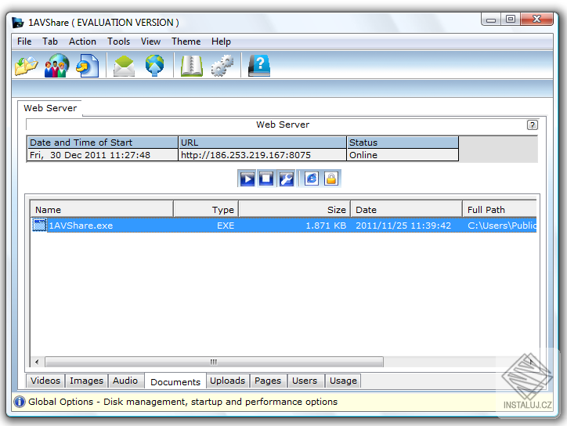Image resolution: width=567 pixels, height=426 pixels.
Task: Open the Theme menu
Action: (x=186, y=42)
